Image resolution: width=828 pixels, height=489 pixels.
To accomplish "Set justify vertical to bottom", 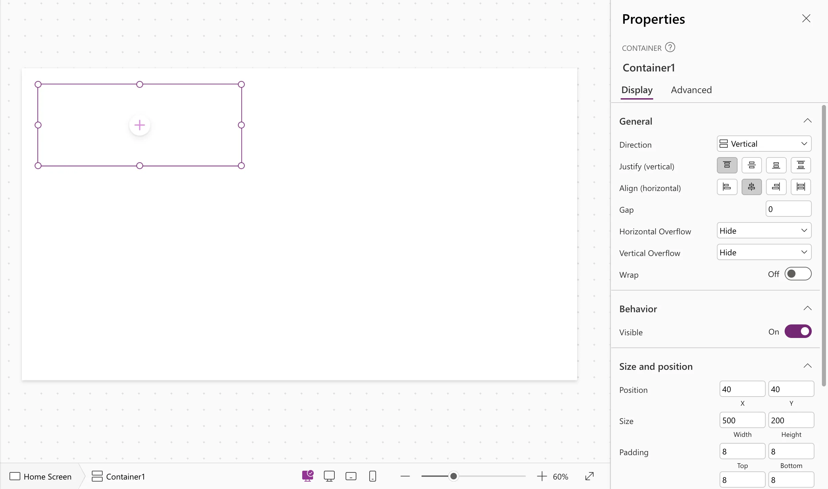I will (x=776, y=165).
